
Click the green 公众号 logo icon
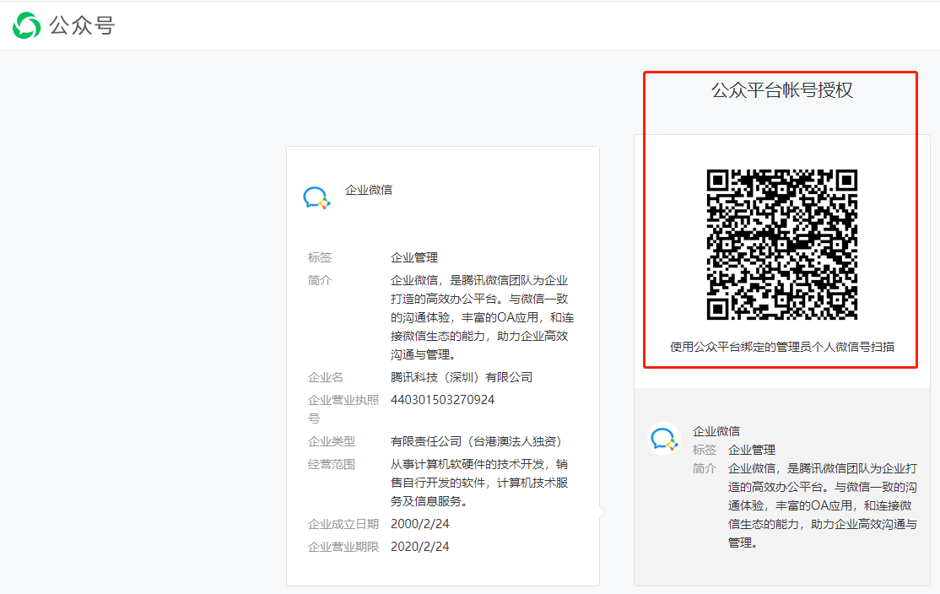26,25
